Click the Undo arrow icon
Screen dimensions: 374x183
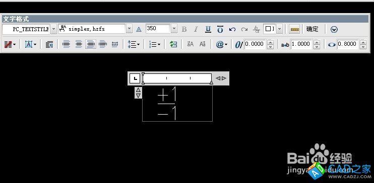[x=232, y=29]
